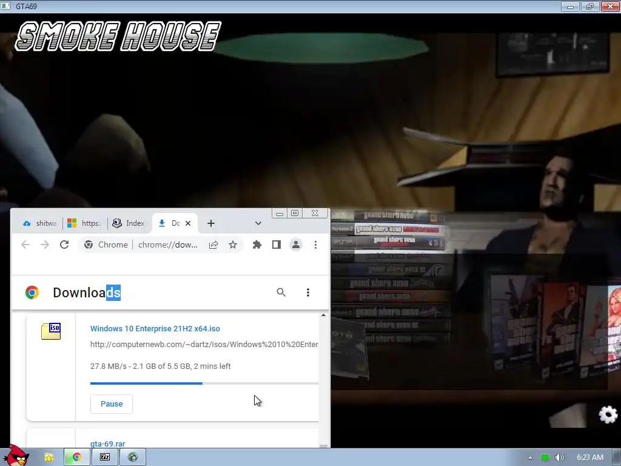Select the Chrome taskbar button
Image resolution: width=621 pixels, height=466 pixels.
tap(77, 458)
